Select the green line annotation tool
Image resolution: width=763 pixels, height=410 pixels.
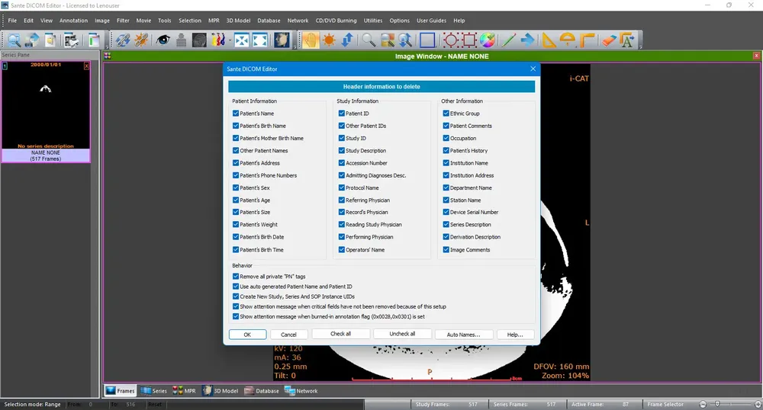(x=508, y=40)
